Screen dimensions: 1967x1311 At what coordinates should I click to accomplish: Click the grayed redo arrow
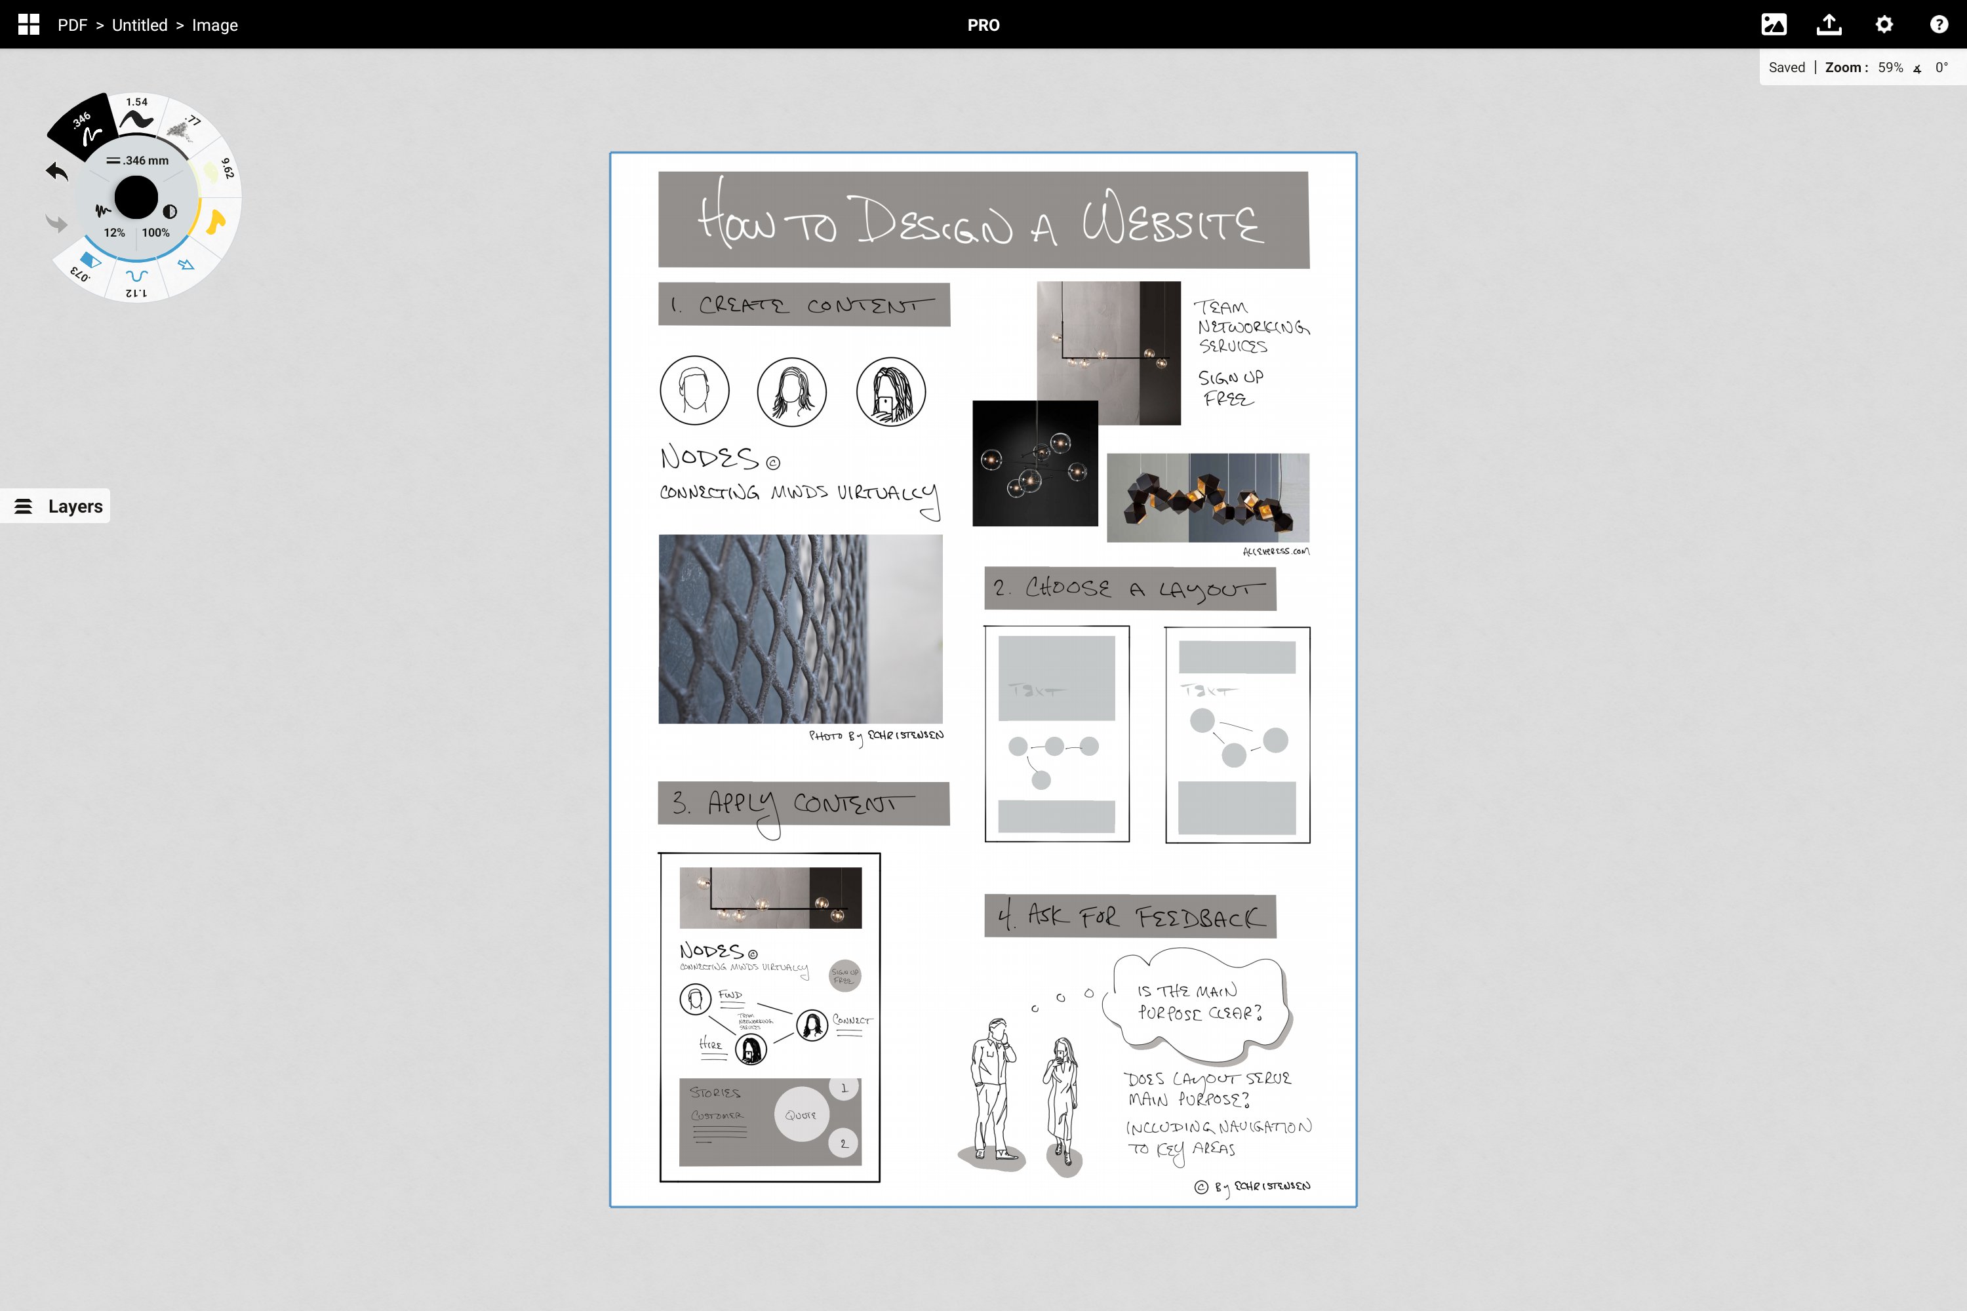point(57,222)
